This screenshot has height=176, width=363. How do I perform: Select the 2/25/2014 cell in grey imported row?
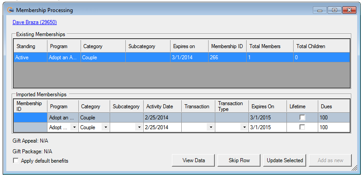coord(162,118)
